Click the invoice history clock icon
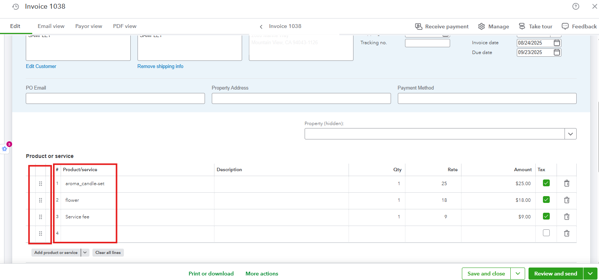 click(x=16, y=7)
